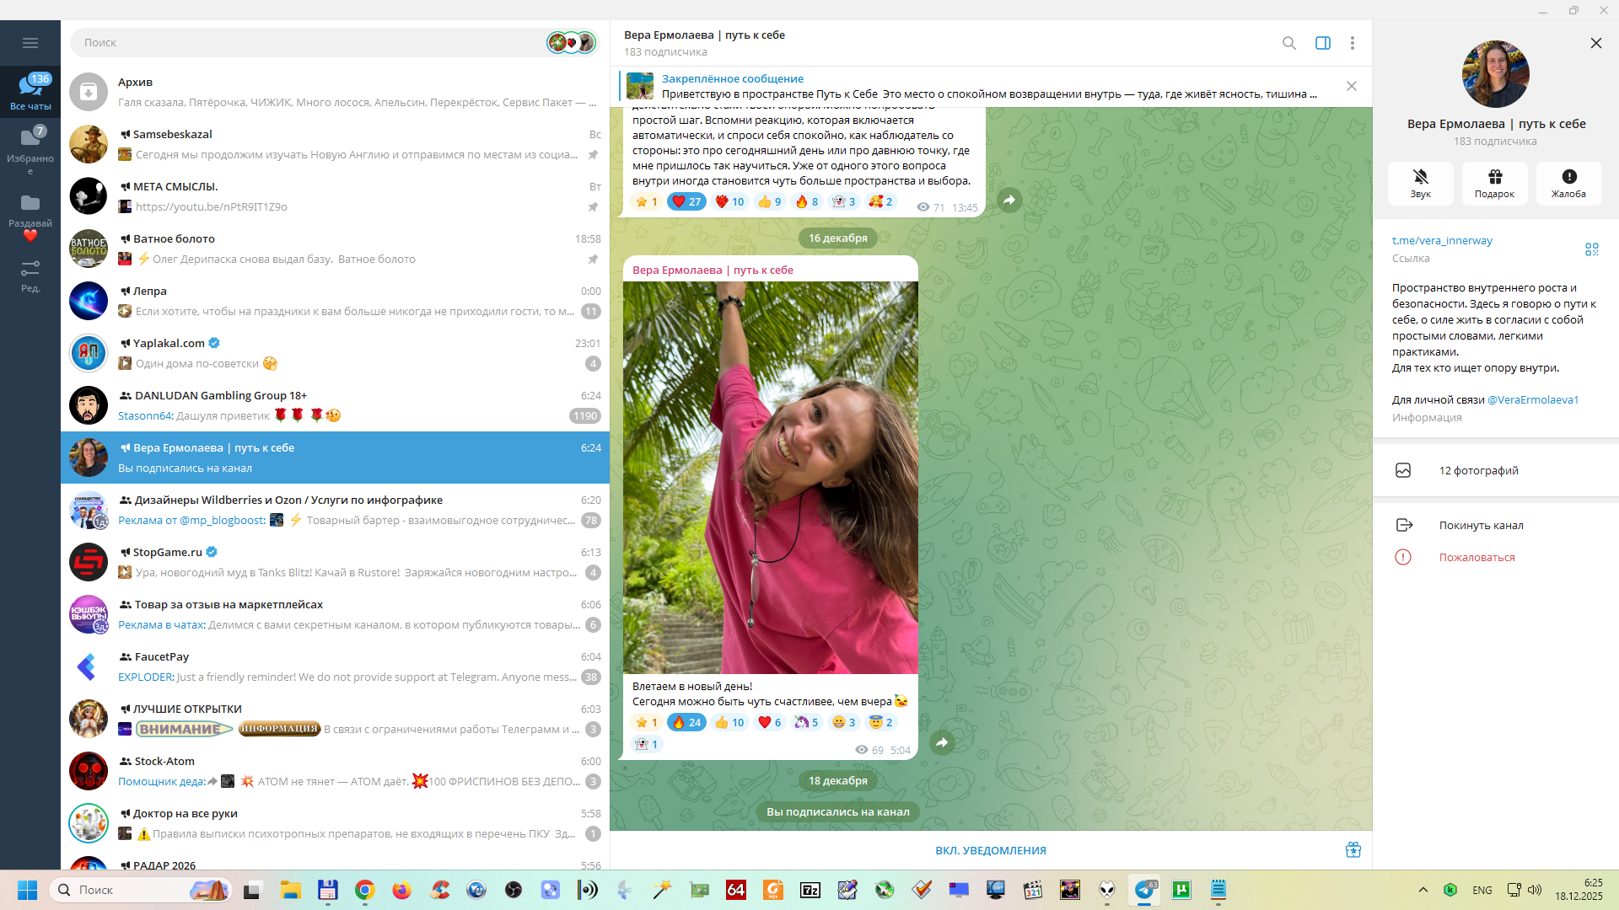Send a gift via Подарок button
This screenshot has height=910, width=1619.
pos(1494,183)
